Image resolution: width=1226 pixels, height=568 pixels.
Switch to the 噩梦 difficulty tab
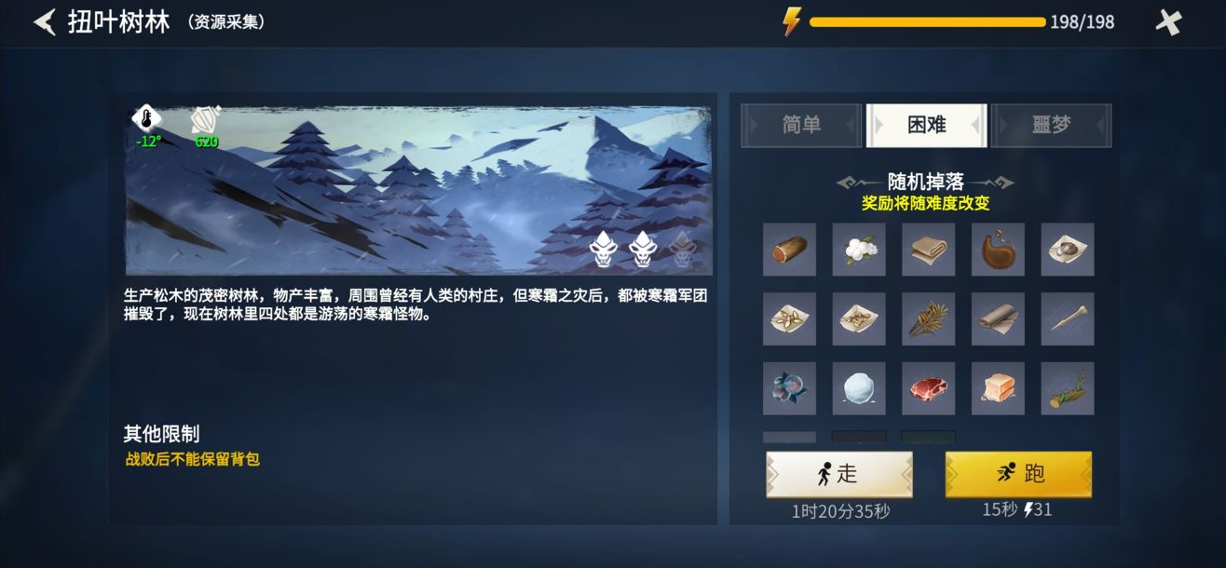pyautogui.click(x=1052, y=126)
